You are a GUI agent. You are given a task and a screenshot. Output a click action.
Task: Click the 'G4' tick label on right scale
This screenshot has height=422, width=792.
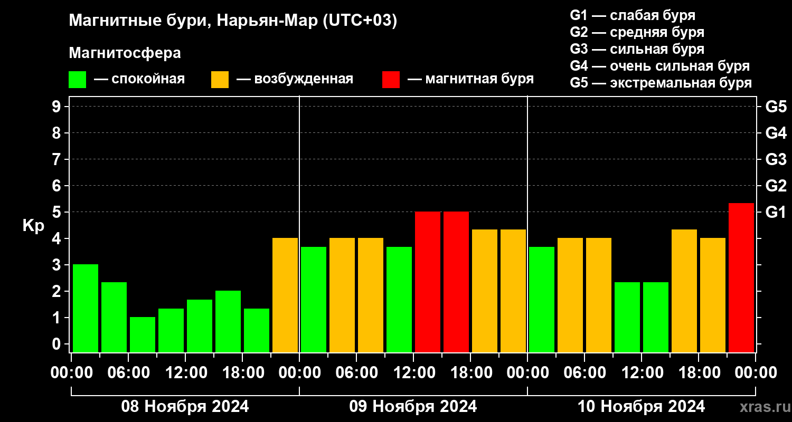(x=776, y=133)
